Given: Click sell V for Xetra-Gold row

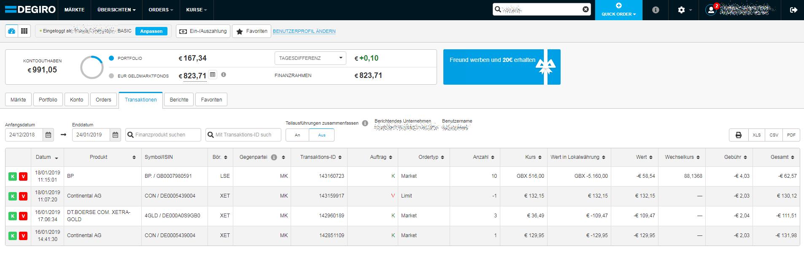Looking at the screenshot, I should point(23,216).
